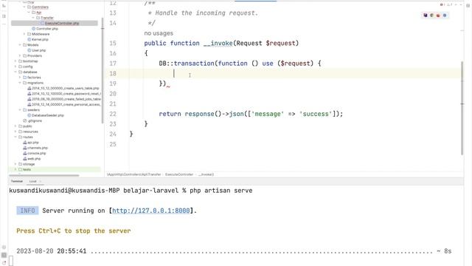The width and height of the screenshot is (472, 266).
Task: Expand the Providers folder
Action: pyautogui.click(x=20, y=56)
